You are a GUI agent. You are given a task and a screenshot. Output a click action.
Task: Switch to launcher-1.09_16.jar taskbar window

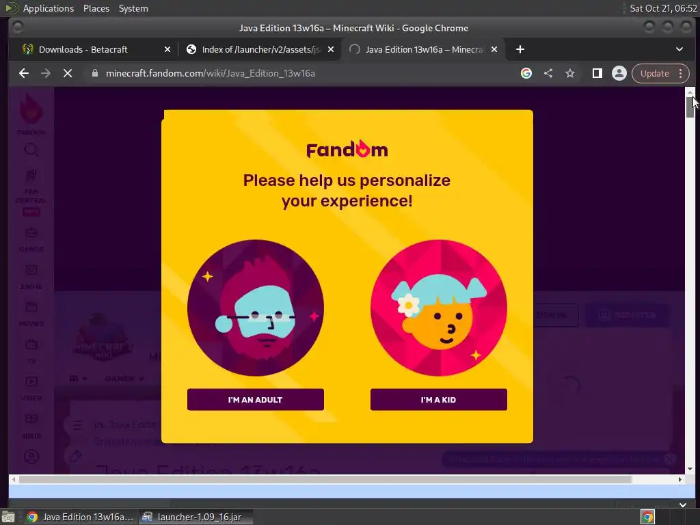coord(195,517)
